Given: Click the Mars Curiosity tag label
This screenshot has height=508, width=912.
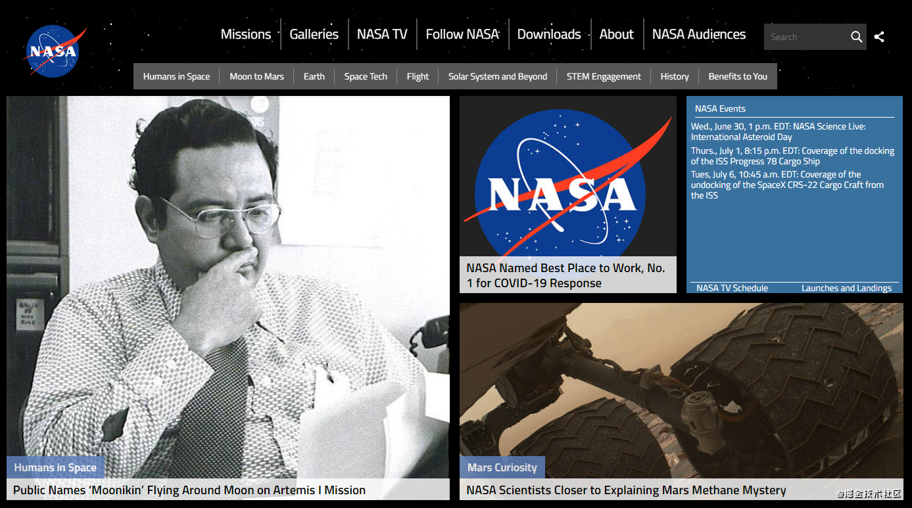Looking at the screenshot, I should point(502,467).
